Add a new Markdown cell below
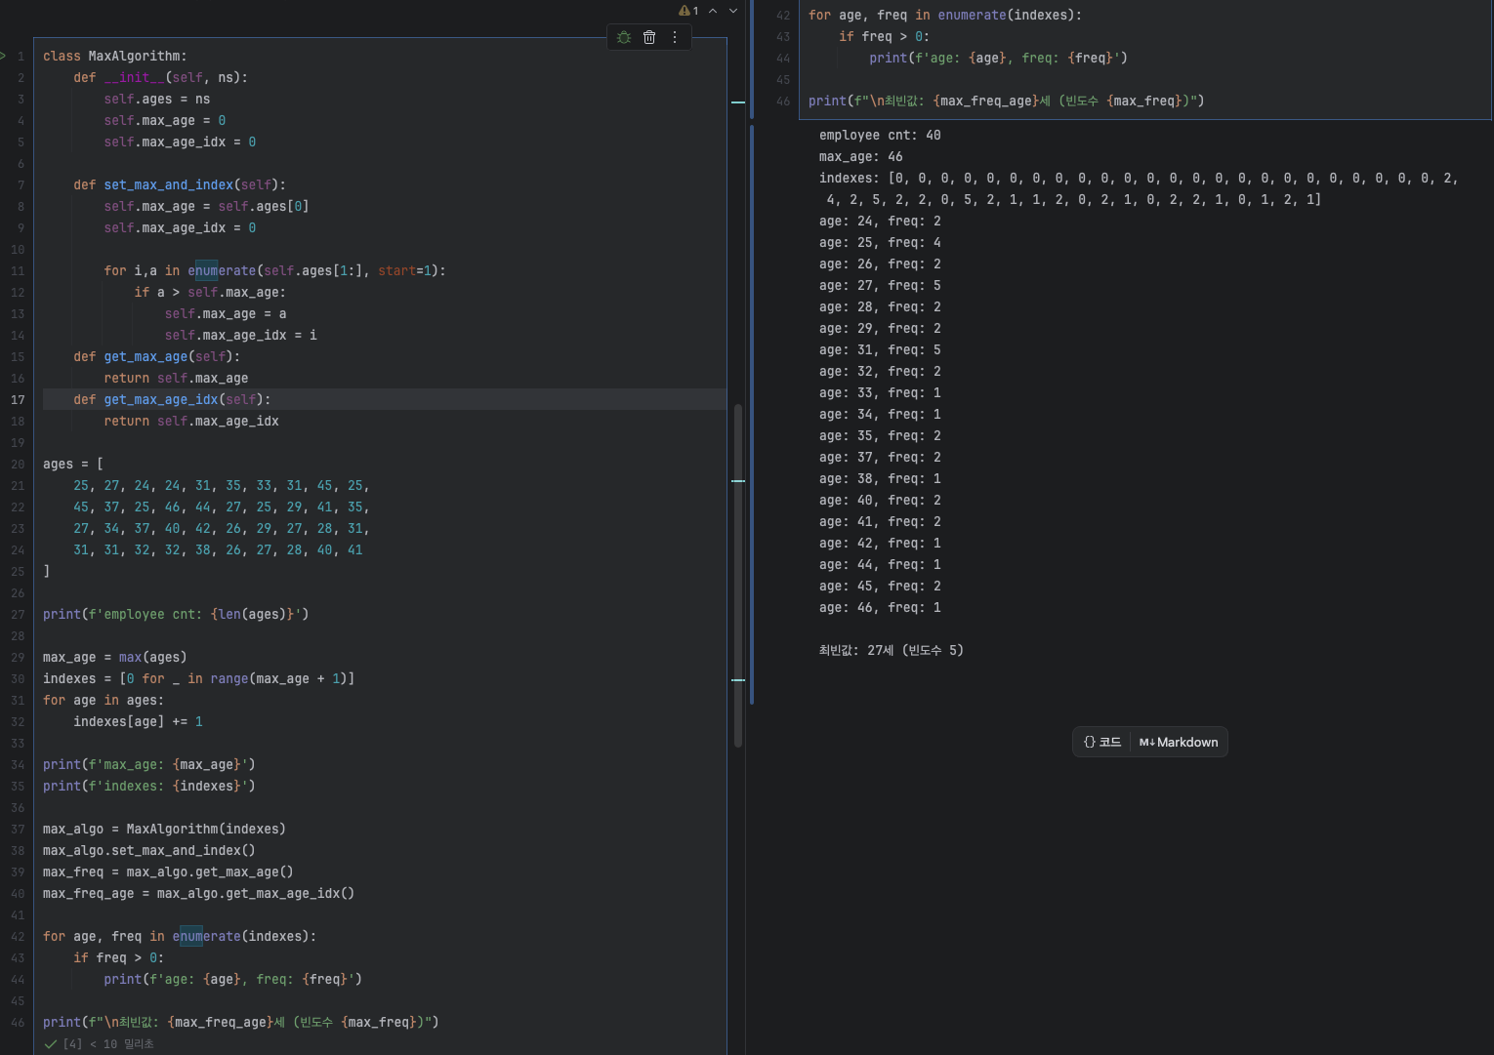This screenshot has width=1494, height=1055. [x=1179, y=742]
